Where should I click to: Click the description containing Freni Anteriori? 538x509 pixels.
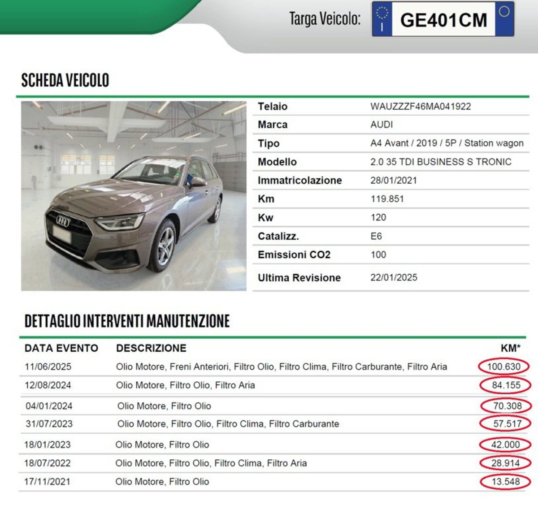coord(282,367)
